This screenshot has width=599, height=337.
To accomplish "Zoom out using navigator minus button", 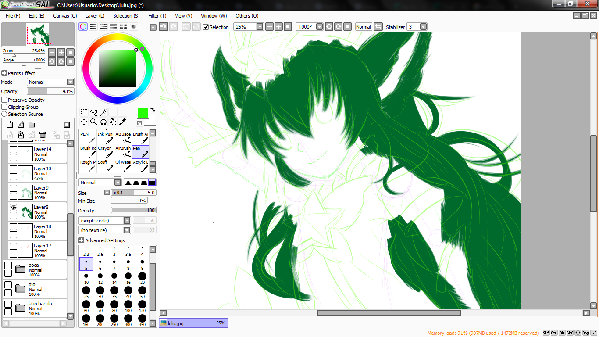I will pos(52,52).
